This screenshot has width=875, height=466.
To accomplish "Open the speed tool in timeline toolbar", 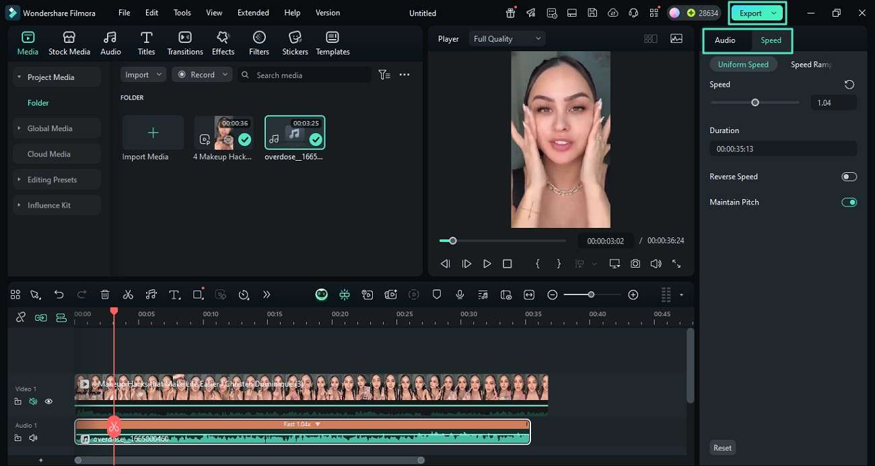I will tap(244, 295).
